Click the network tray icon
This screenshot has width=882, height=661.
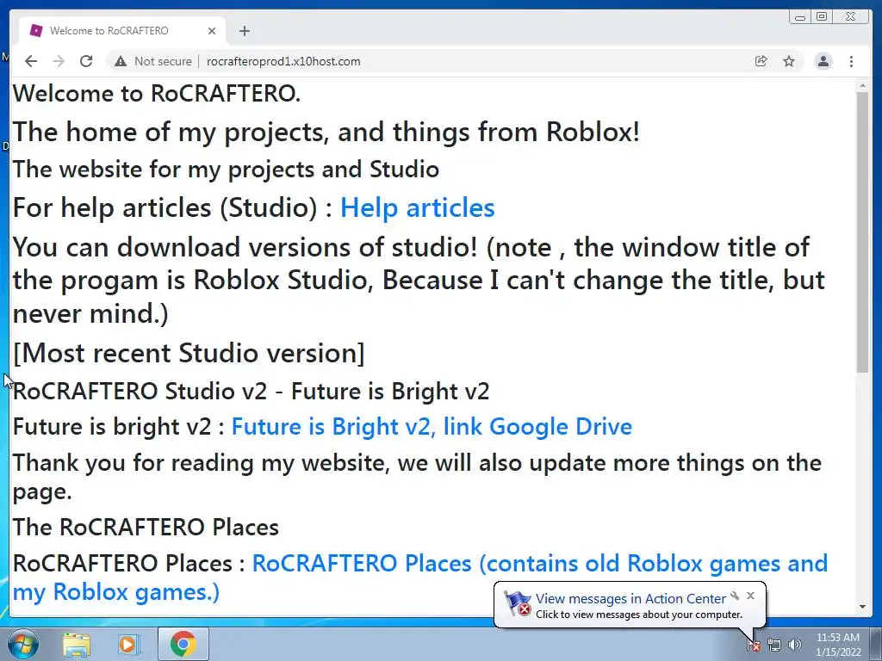(774, 645)
